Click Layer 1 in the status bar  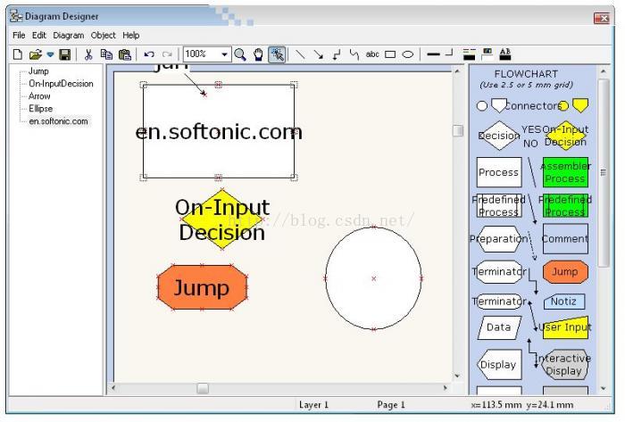coord(313,405)
